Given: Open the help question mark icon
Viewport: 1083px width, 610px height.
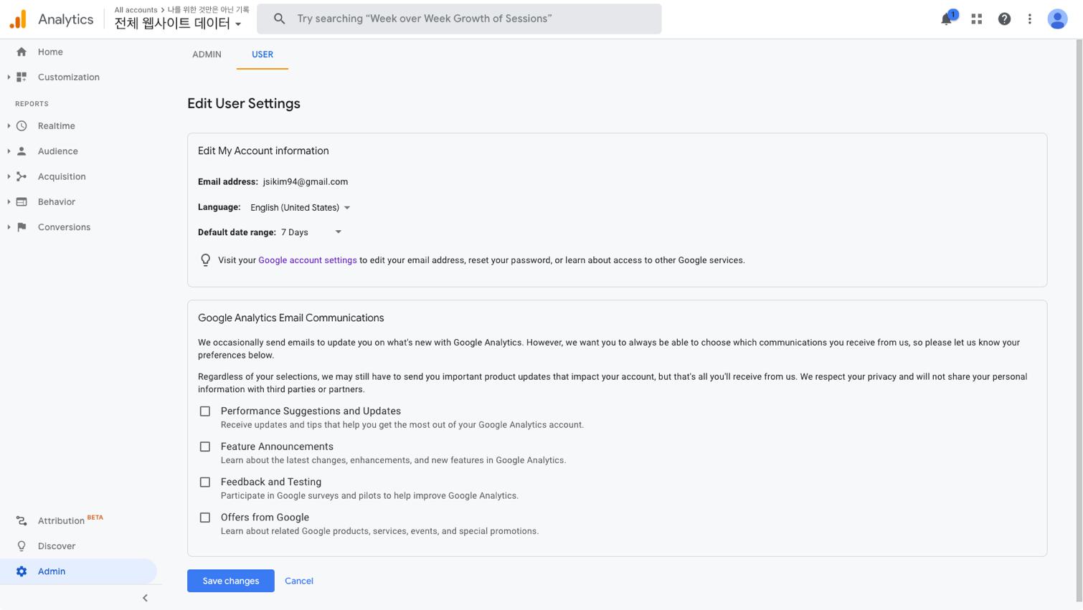Looking at the screenshot, I should (x=1004, y=19).
